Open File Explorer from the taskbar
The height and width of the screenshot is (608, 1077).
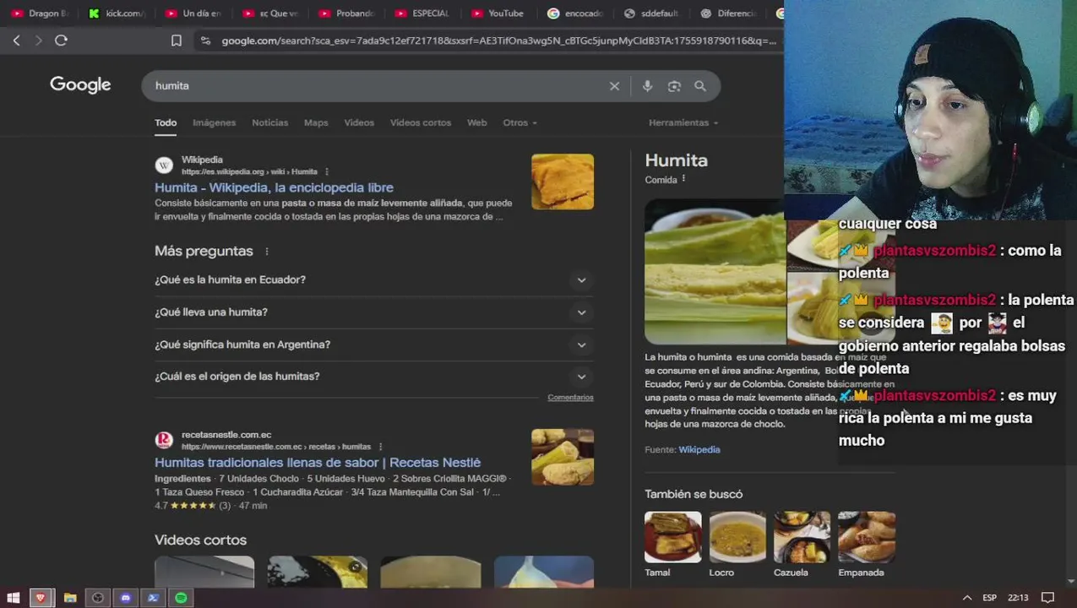coord(70,598)
